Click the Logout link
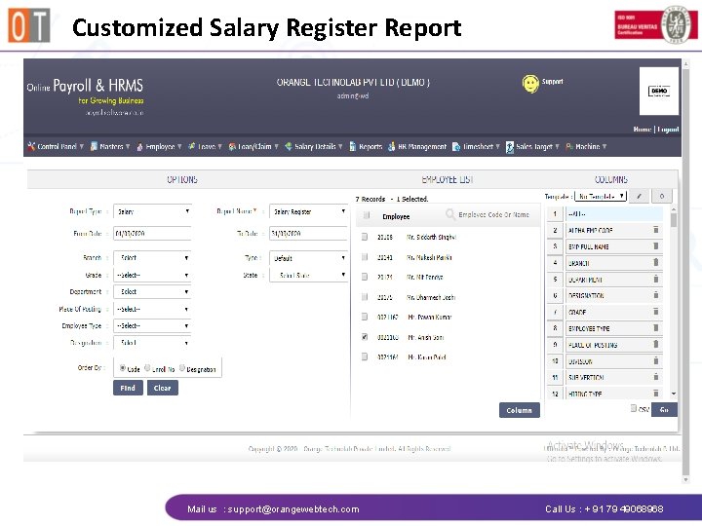The height and width of the screenshot is (526, 702). point(669,130)
